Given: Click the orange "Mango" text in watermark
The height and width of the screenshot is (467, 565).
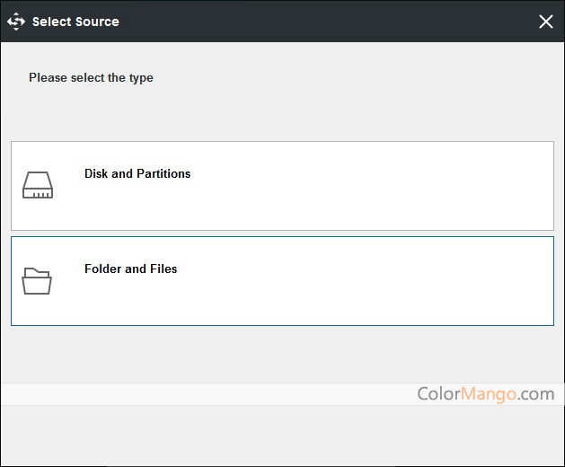Looking at the screenshot, I should pyautogui.click(x=490, y=393).
